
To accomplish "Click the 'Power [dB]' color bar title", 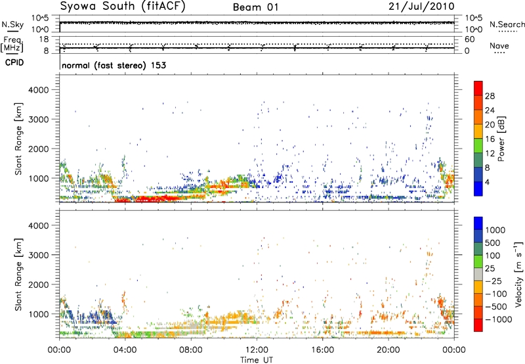I will click(501, 139).
